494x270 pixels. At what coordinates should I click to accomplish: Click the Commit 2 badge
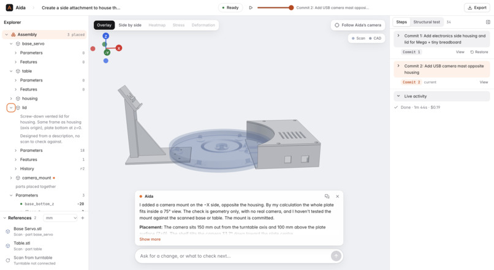tap(411, 82)
